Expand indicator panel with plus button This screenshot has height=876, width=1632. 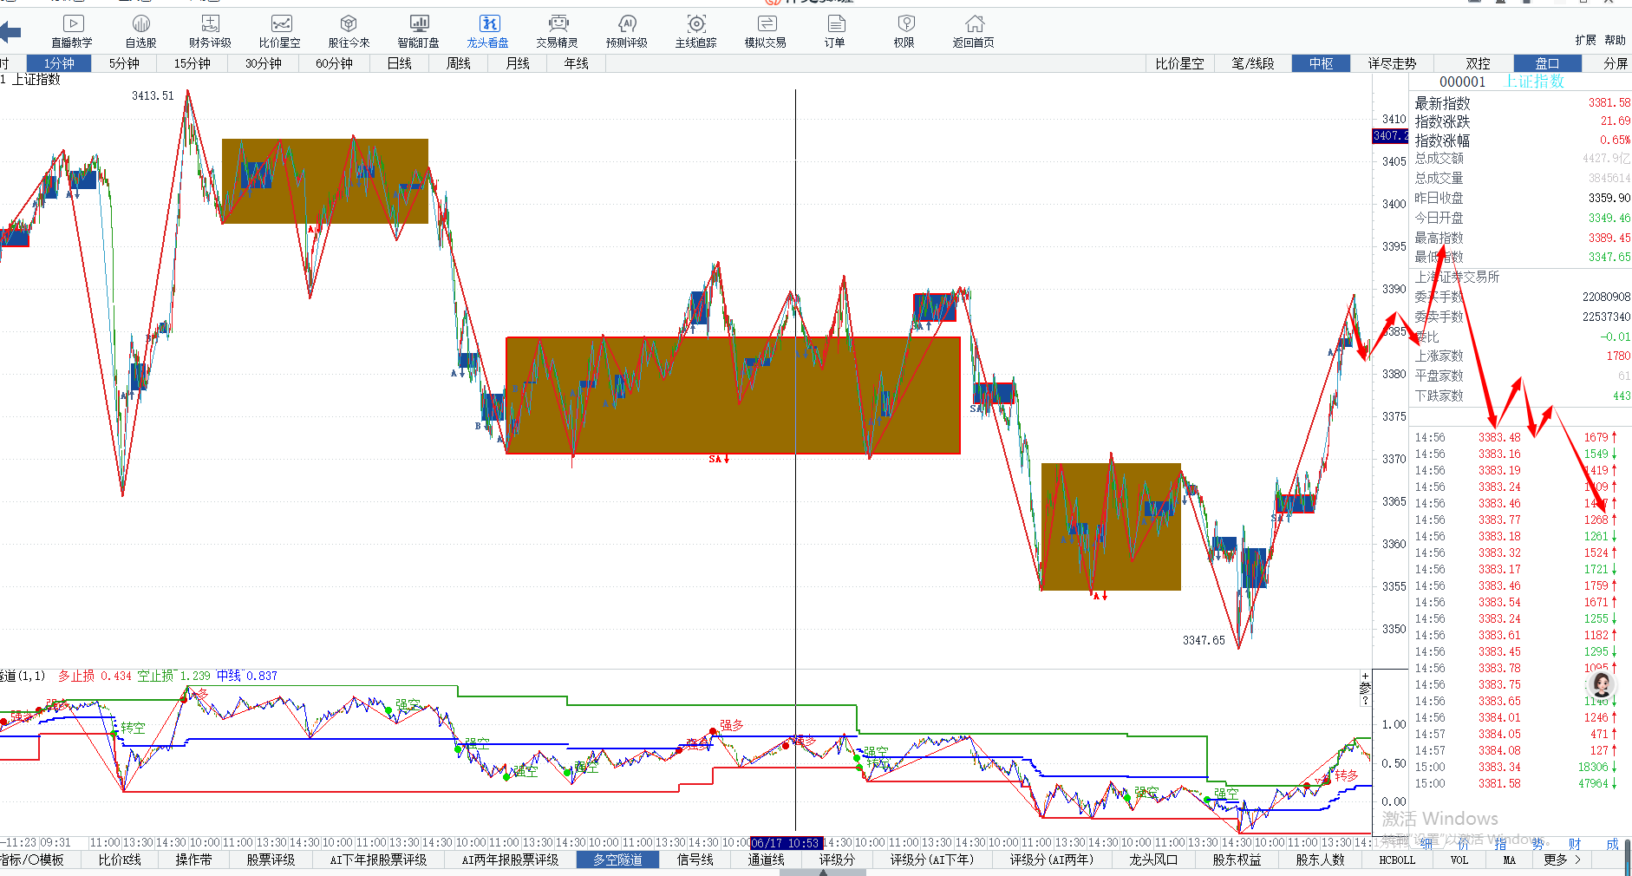coord(1365,677)
